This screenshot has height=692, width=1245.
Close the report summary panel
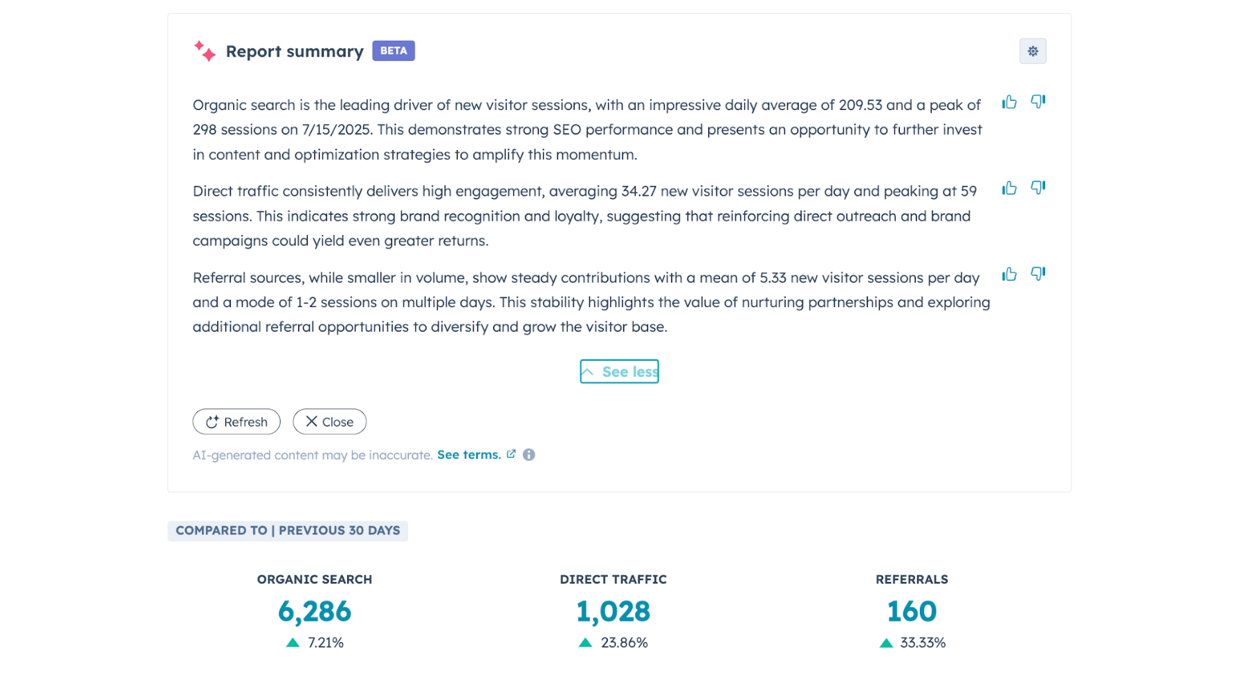(x=329, y=422)
